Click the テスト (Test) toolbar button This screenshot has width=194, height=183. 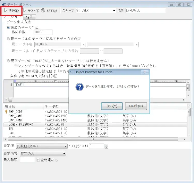click(x=31, y=11)
